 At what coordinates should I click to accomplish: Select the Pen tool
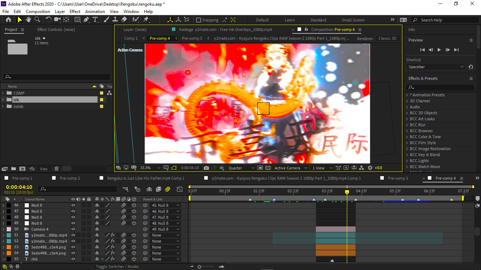(x=86, y=20)
